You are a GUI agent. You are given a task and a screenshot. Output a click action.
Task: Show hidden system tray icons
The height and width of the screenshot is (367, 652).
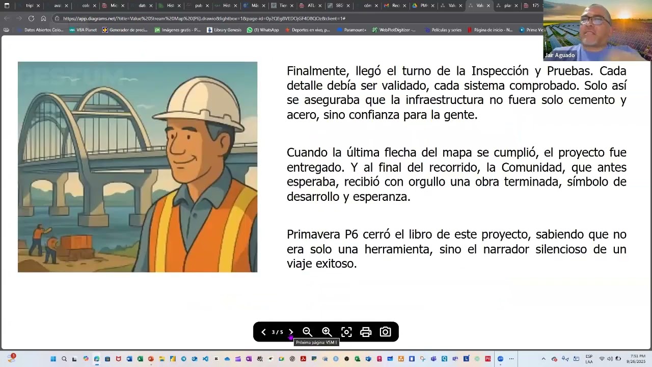click(x=544, y=359)
